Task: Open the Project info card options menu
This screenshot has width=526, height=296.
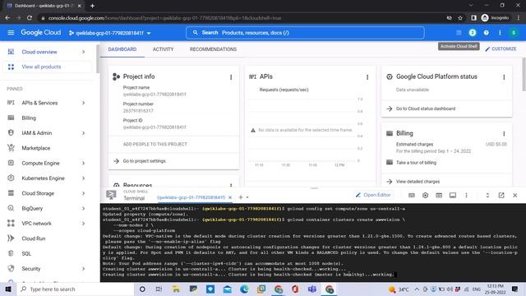Action: pyautogui.click(x=231, y=77)
